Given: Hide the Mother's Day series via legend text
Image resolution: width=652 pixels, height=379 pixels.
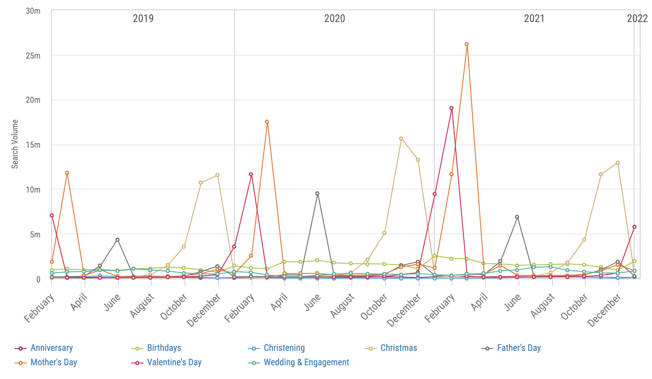Looking at the screenshot, I should click(54, 363).
